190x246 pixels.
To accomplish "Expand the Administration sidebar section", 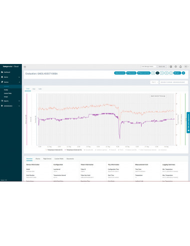I will pos(11,106).
